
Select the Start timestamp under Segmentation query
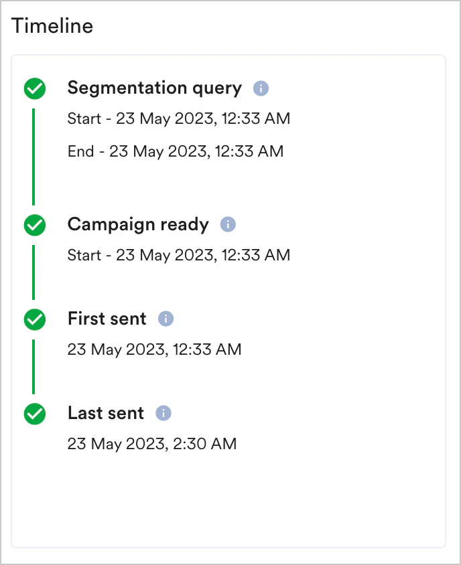pos(178,118)
